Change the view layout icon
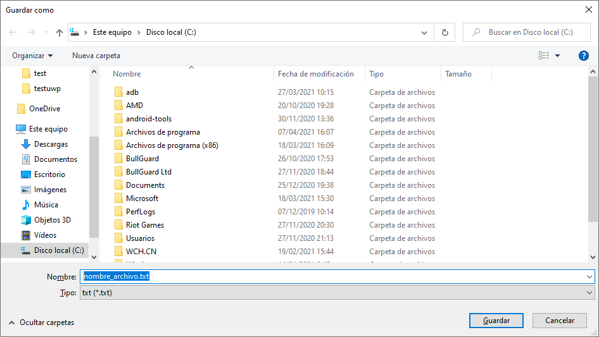The width and height of the screenshot is (599, 337). click(544, 56)
